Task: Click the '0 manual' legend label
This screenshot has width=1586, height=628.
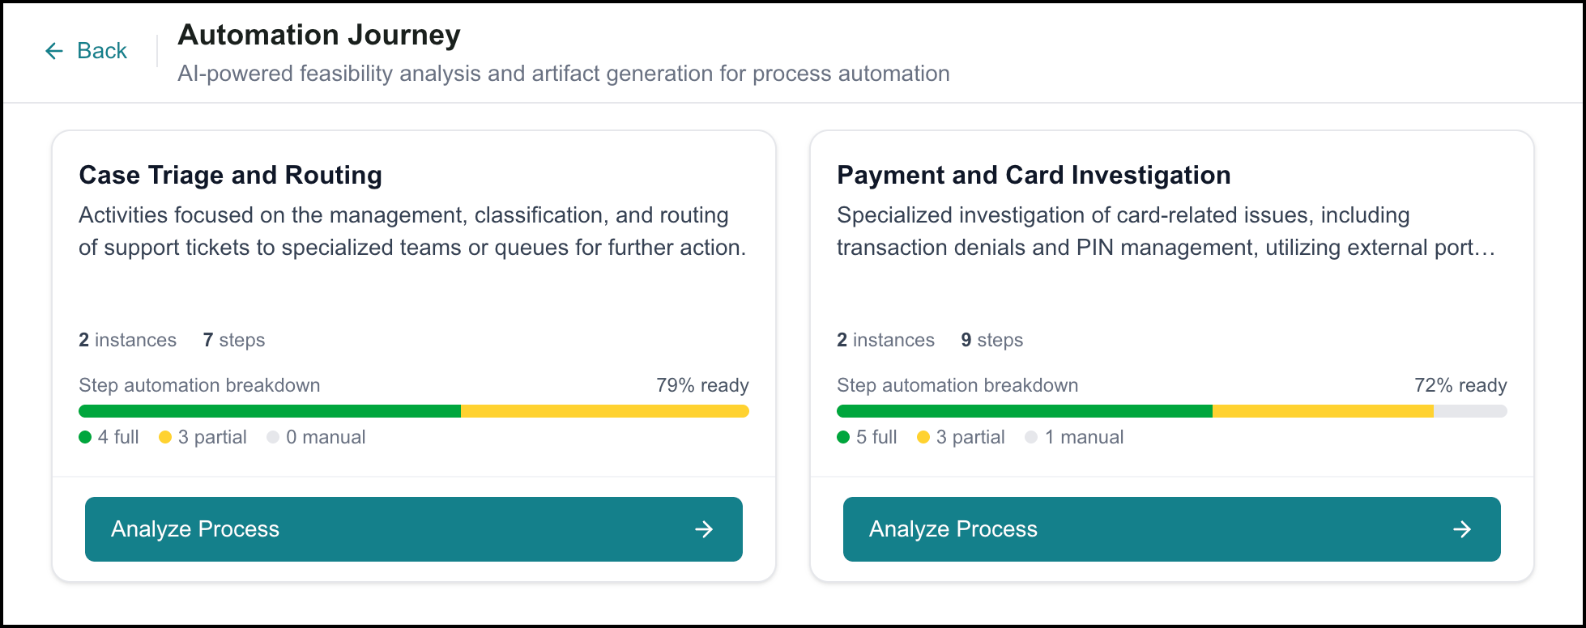Action: [326, 437]
